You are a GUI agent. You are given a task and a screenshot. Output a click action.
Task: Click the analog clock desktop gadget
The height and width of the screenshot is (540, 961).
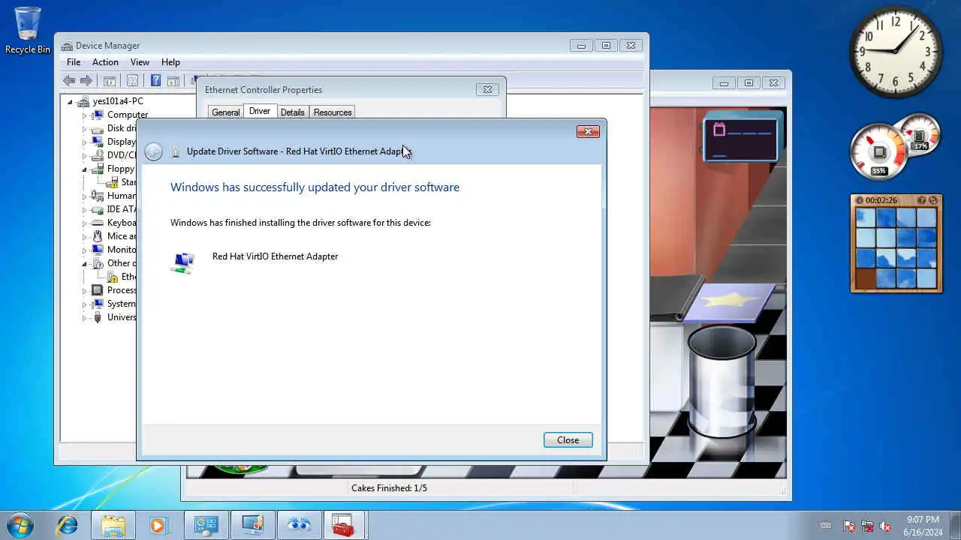pos(896,52)
